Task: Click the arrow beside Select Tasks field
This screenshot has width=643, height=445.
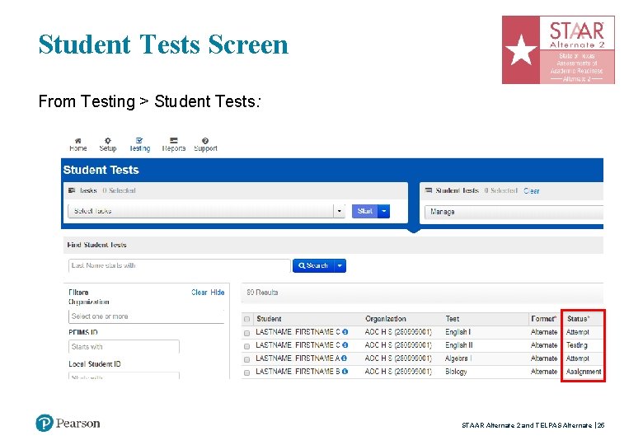Action: 339,211
